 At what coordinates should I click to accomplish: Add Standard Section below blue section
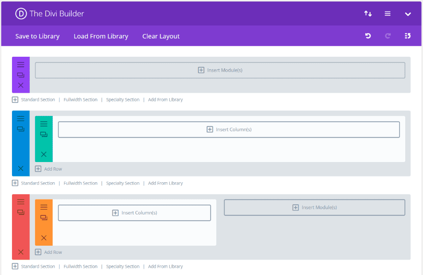pyautogui.click(x=38, y=183)
